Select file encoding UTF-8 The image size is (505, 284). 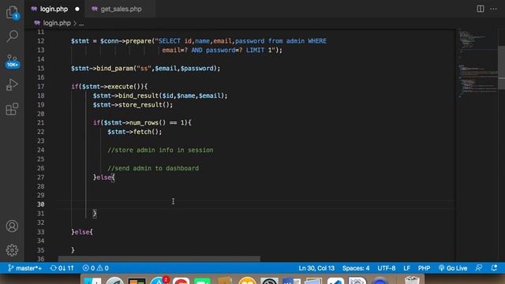pos(386,268)
